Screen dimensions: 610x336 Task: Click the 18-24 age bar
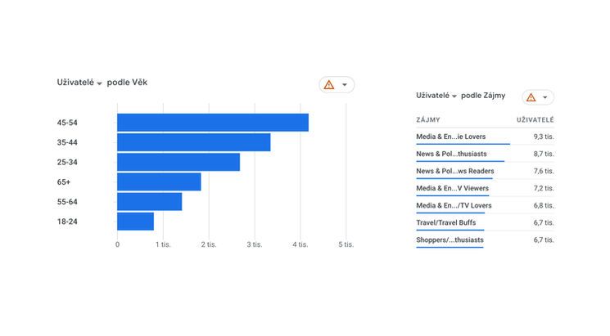[135, 222]
